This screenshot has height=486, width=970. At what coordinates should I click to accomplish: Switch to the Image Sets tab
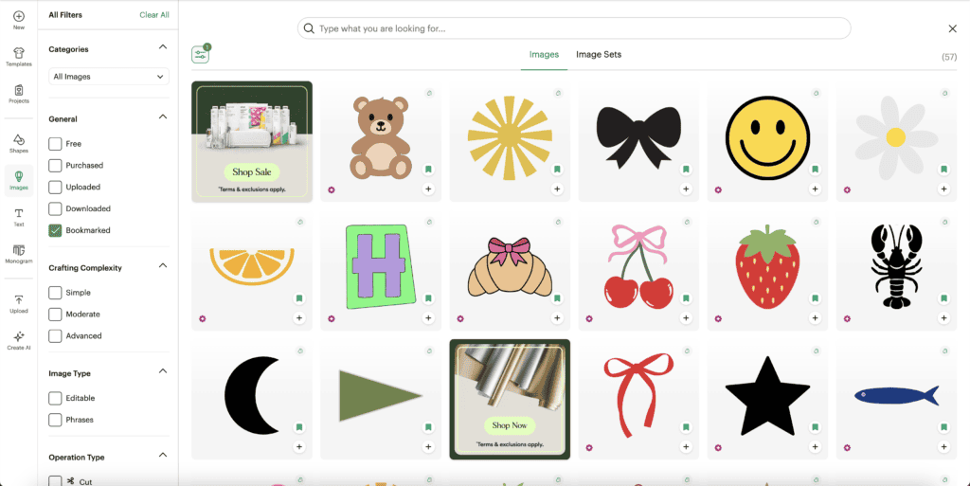pos(599,55)
